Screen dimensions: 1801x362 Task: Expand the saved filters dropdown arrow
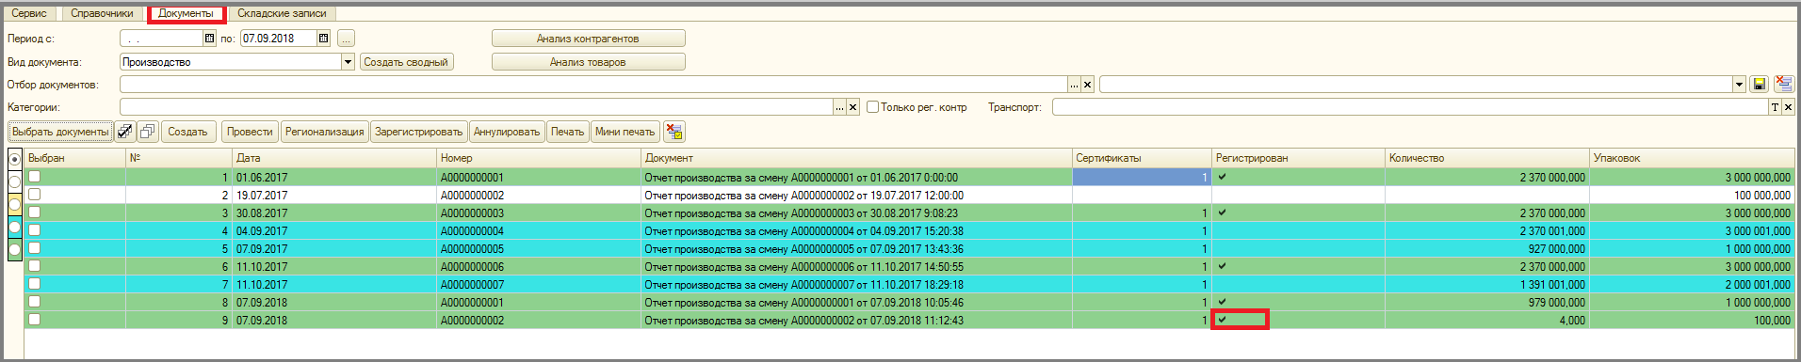click(1739, 85)
